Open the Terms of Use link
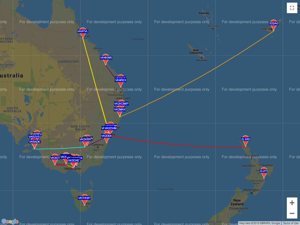300x225 pixels. (x=290, y=223)
